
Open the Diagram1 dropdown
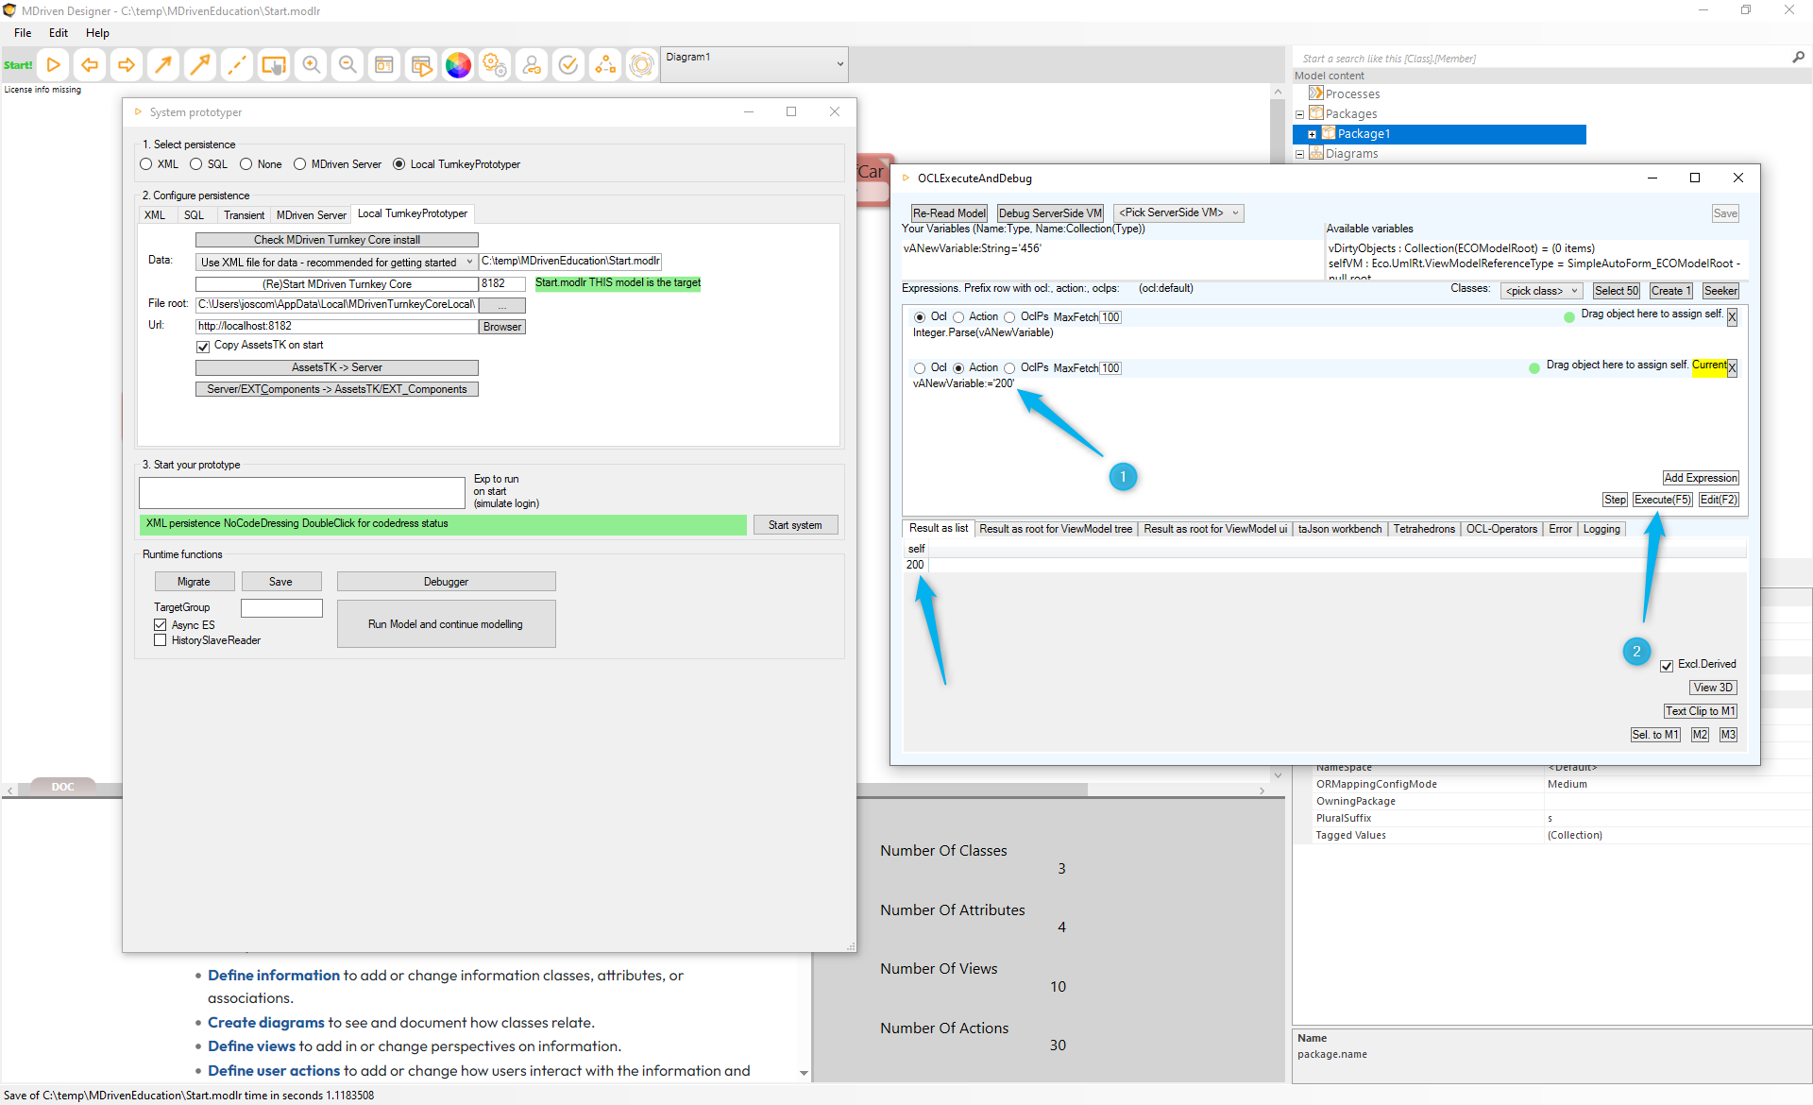click(x=839, y=64)
